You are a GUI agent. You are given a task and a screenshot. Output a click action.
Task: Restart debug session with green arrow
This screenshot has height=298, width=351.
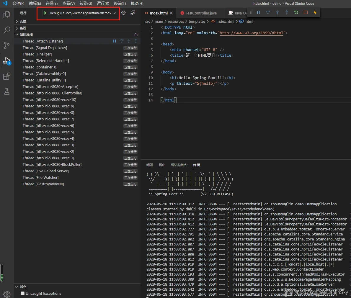pos(296,12)
